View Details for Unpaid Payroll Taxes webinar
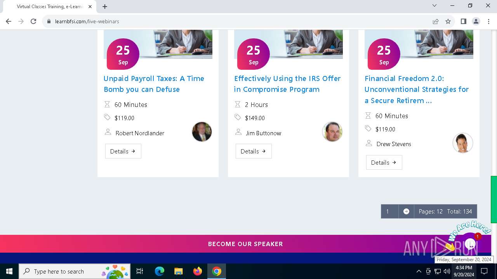This screenshot has height=279, width=497. [123, 151]
